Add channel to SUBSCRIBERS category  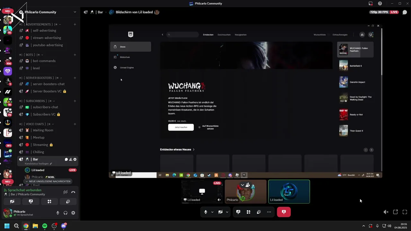[x=75, y=101]
